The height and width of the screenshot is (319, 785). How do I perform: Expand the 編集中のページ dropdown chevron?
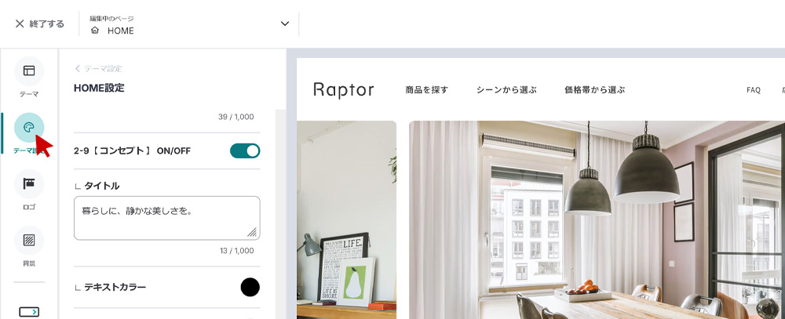285,24
